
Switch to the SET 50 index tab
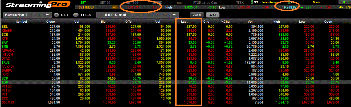point(105,2)
